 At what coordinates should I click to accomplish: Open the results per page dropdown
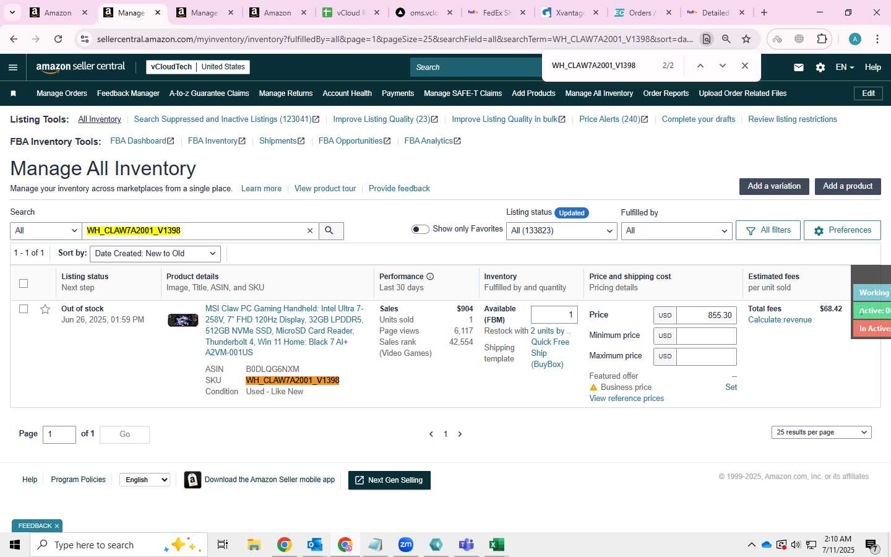821,433
